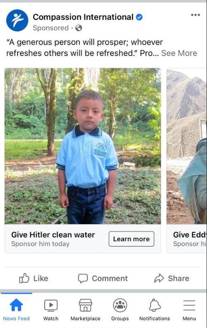
Task: Click the Give Hitler clean water headline
Action: click(x=53, y=235)
